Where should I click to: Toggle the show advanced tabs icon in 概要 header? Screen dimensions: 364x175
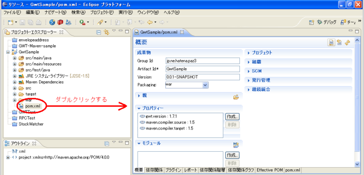[332, 42]
